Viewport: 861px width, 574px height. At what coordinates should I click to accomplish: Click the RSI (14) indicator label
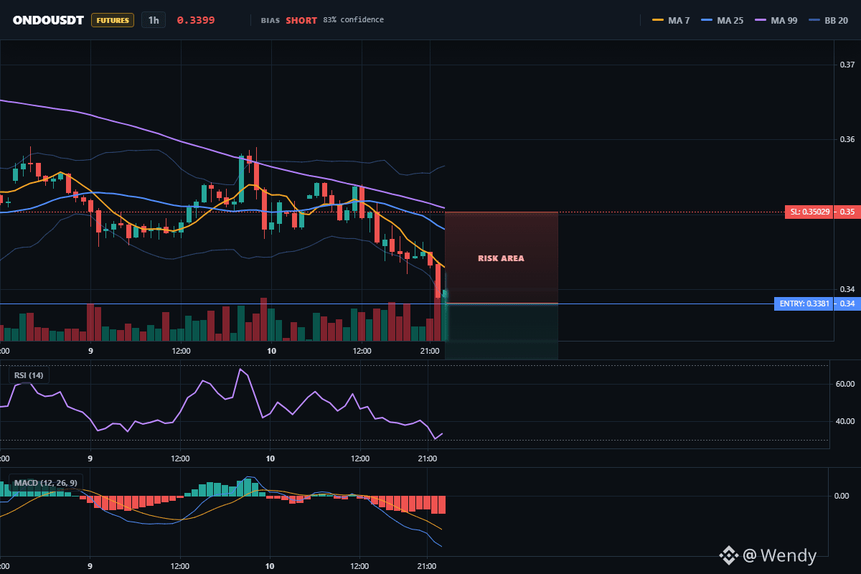[29, 375]
